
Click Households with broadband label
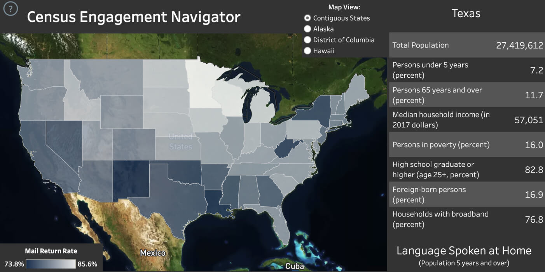click(440, 219)
